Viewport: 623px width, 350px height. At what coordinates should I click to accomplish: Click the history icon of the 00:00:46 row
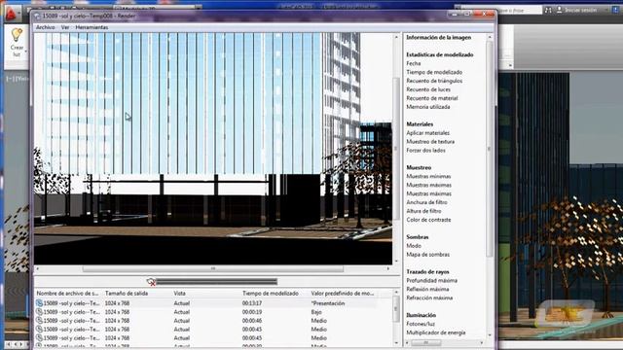pyautogui.click(x=39, y=321)
